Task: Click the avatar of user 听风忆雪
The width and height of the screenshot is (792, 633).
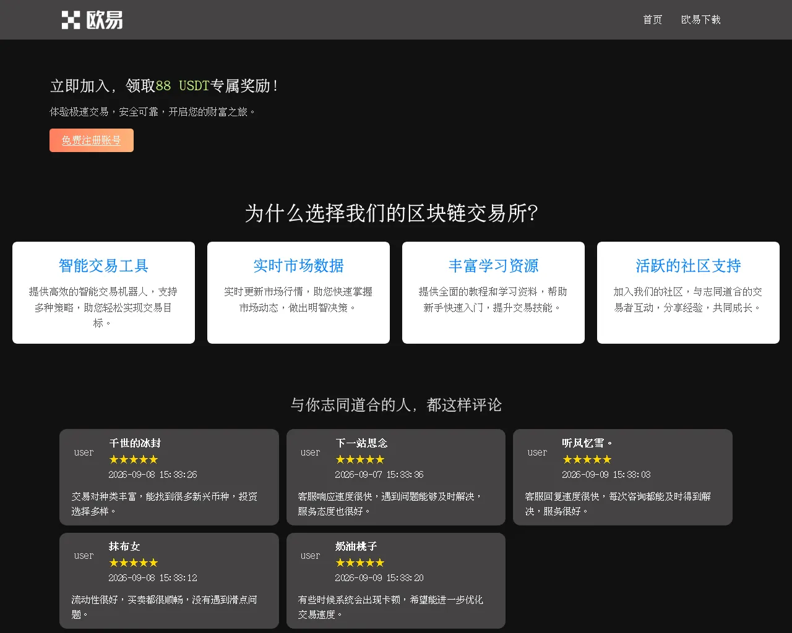Action: coord(537,452)
